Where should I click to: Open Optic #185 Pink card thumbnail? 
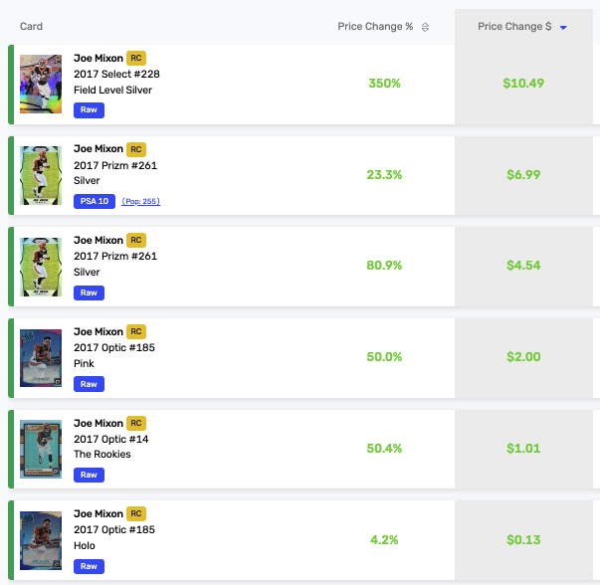[x=41, y=358]
